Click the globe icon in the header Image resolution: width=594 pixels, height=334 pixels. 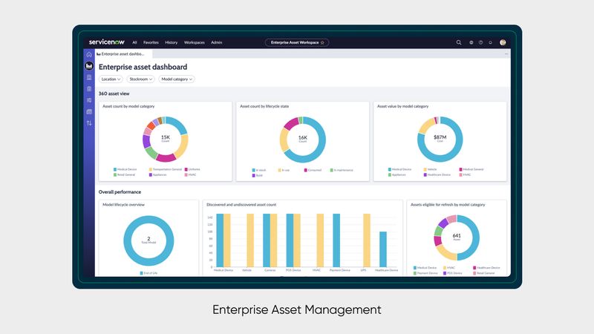coord(471,42)
